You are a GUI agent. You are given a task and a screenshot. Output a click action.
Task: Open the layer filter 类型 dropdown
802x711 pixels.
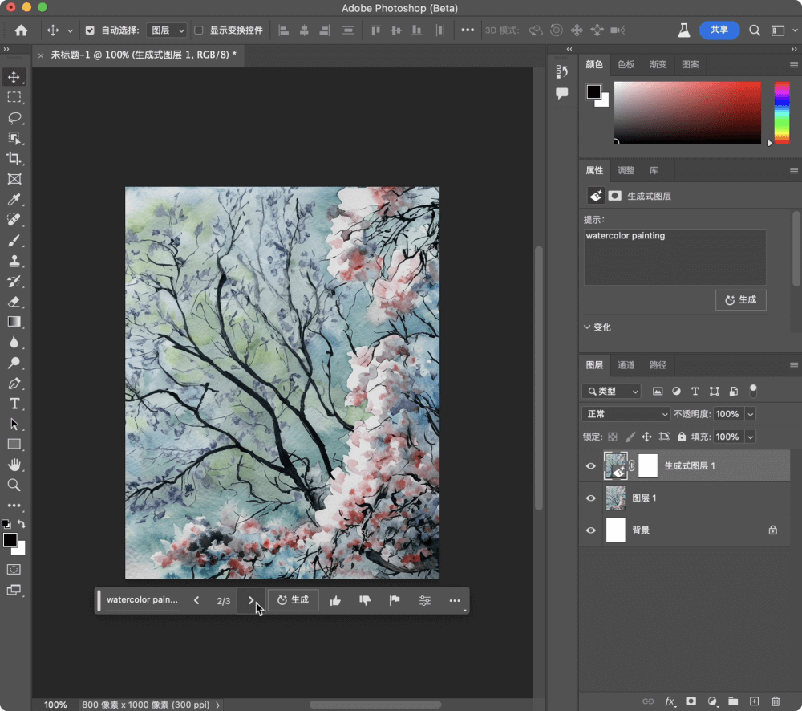[611, 391]
